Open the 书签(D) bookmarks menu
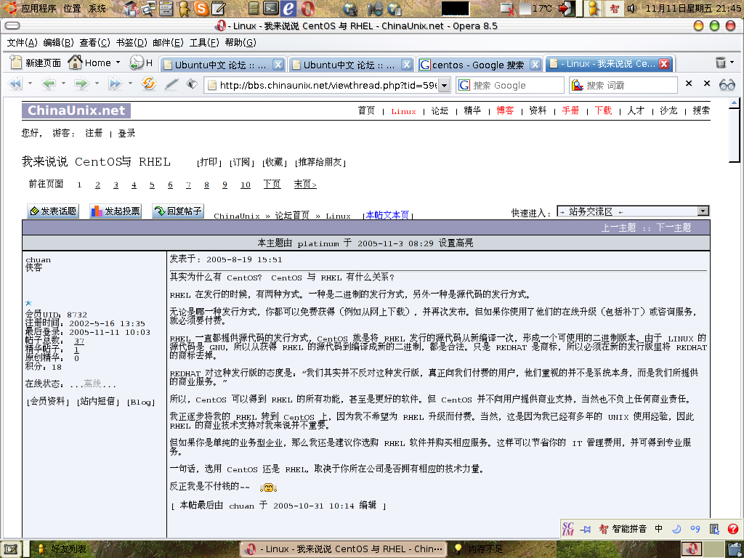The width and height of the screenshot is (744, 558). (132, 43)
